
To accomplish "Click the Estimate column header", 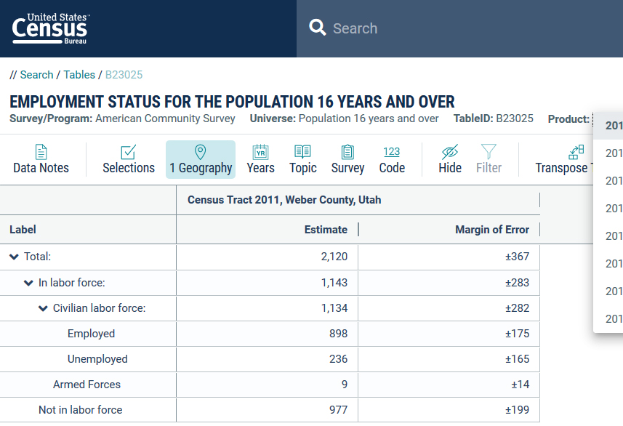I will pyautogui.click(x=326, y=230).
